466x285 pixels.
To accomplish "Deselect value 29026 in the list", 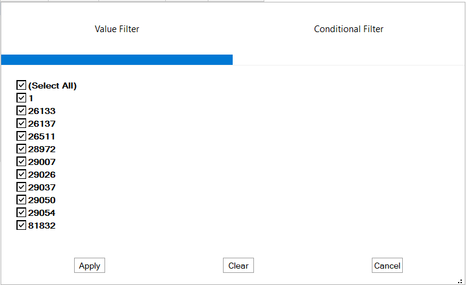I will click(x=21, y=175).
